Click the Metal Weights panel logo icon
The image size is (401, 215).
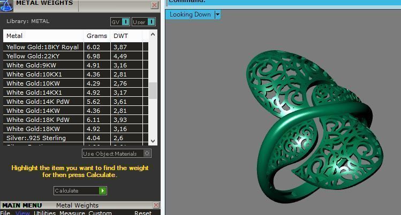(x=6, y=6)
